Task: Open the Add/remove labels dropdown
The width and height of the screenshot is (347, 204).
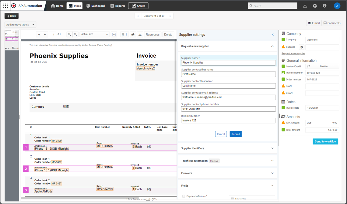Action: pyautogui.click(x=20, y=25)
